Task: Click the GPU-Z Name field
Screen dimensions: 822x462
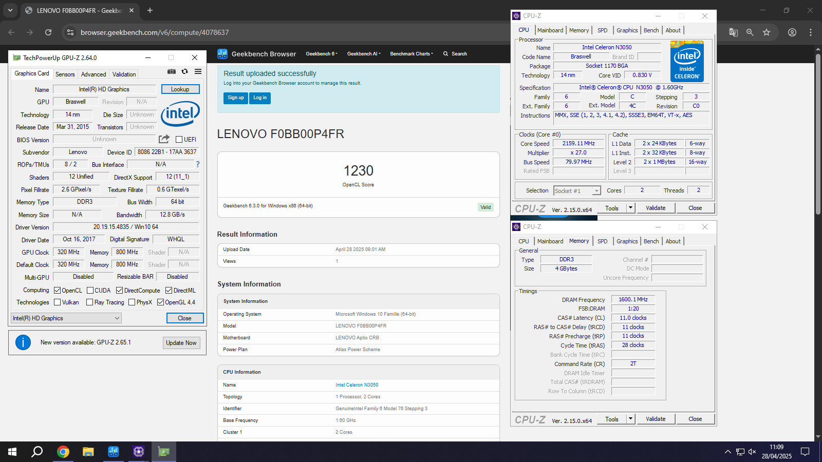Action: [104, 89]
